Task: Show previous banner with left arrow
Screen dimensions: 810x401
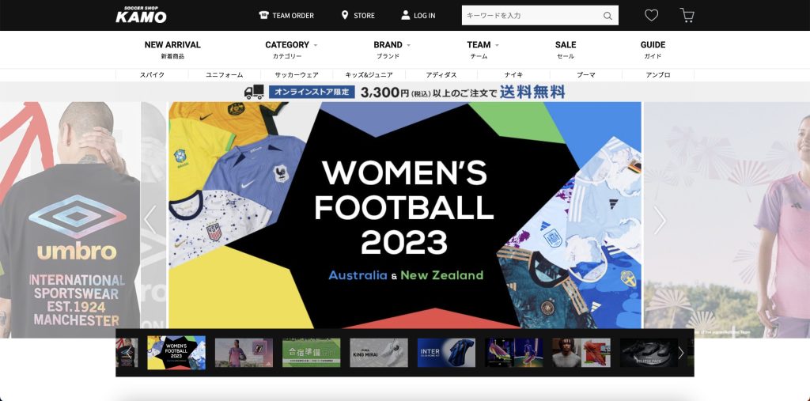Action: tap(150, 221)
